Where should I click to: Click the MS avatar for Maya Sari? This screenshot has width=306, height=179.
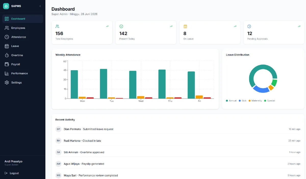point(59,175)
